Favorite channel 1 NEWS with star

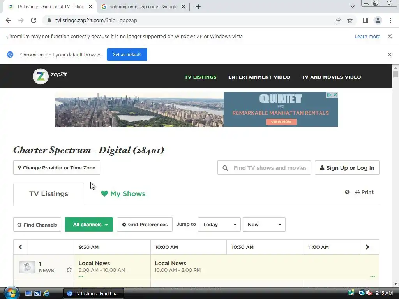point(69,269)
